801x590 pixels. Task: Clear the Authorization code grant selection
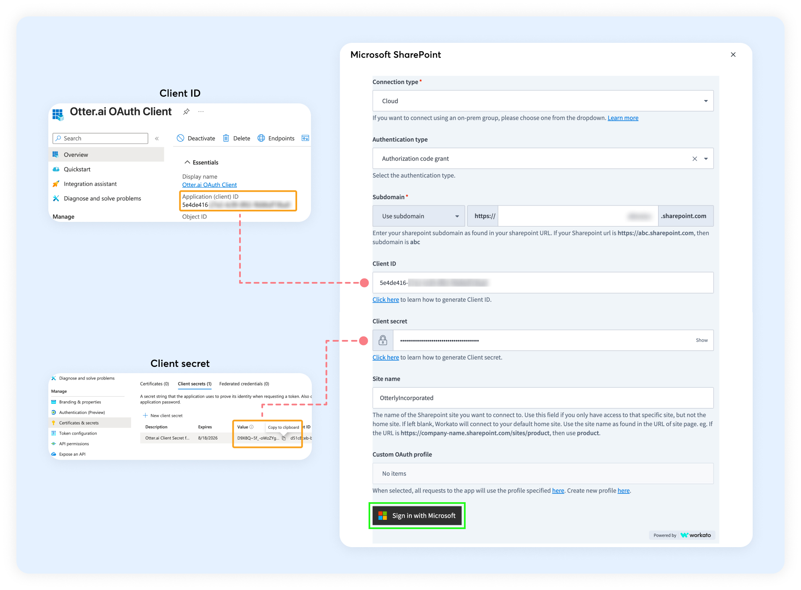pyautogui.click(x=695, y=159)
